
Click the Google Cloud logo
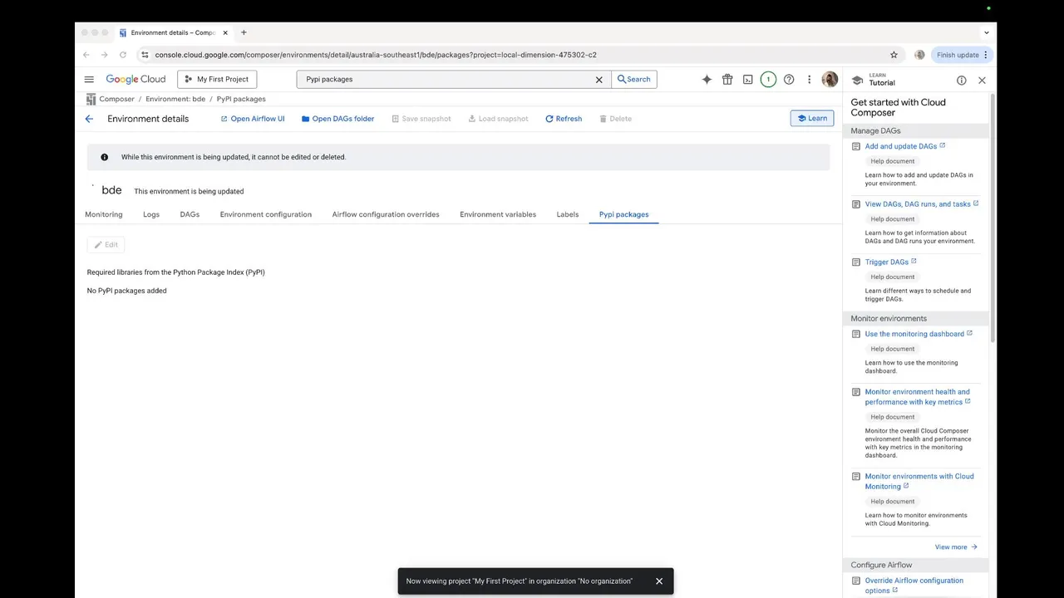[x=135, y=79]
